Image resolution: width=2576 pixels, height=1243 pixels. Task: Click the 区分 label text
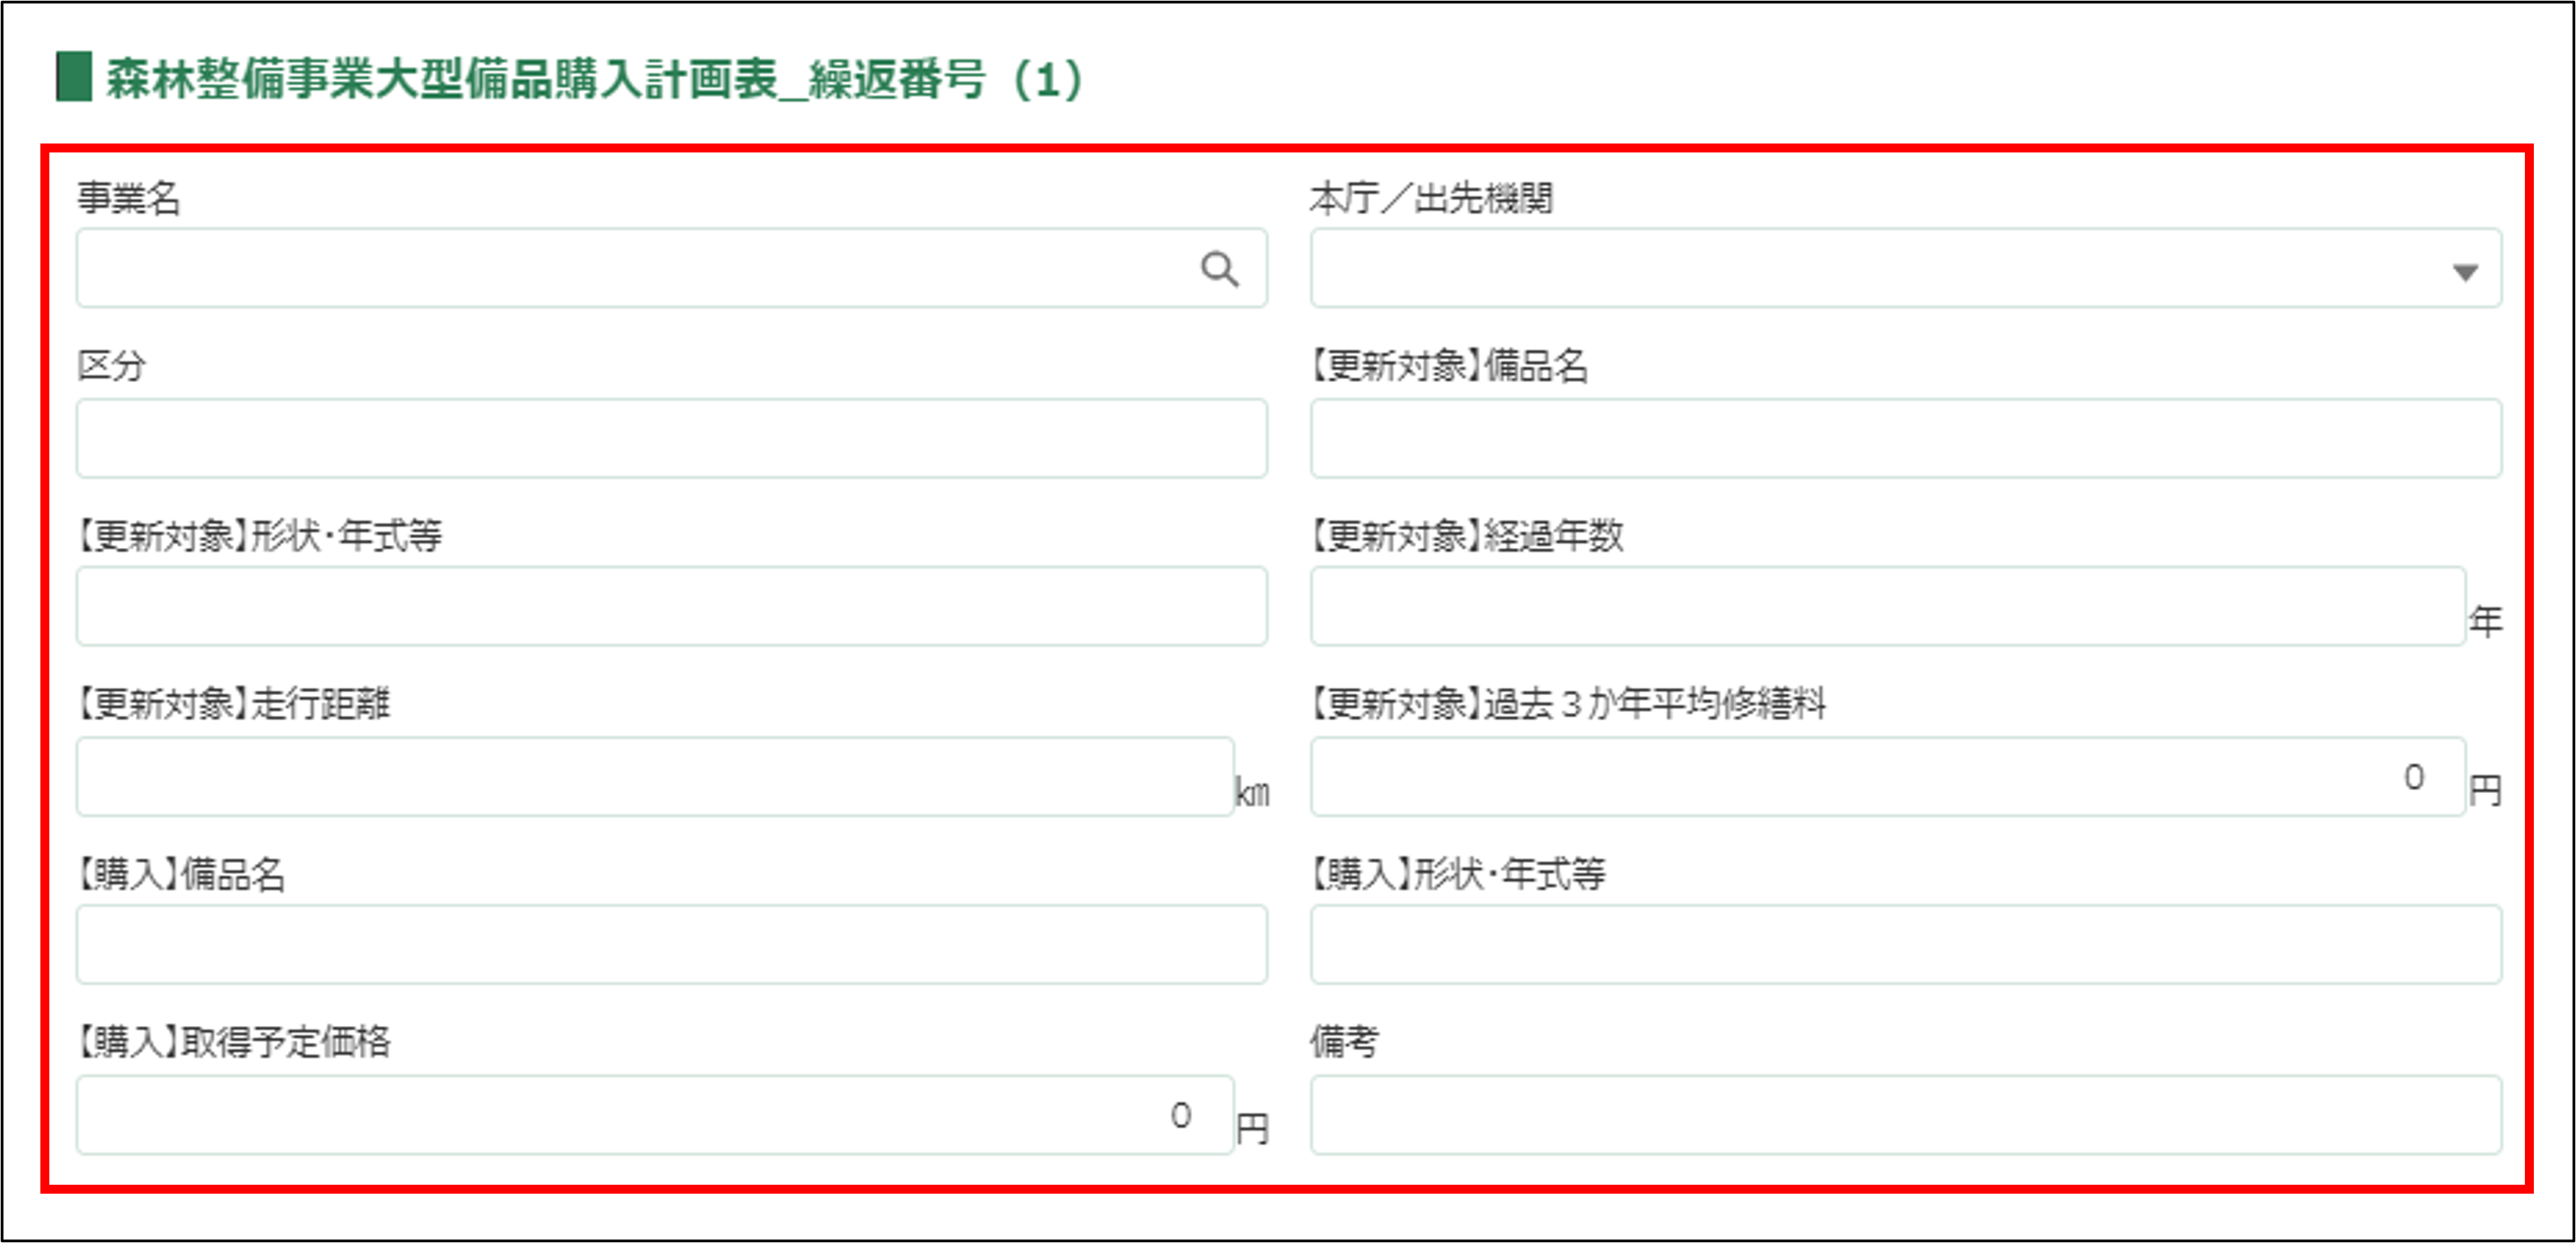(x=112, y=366)
